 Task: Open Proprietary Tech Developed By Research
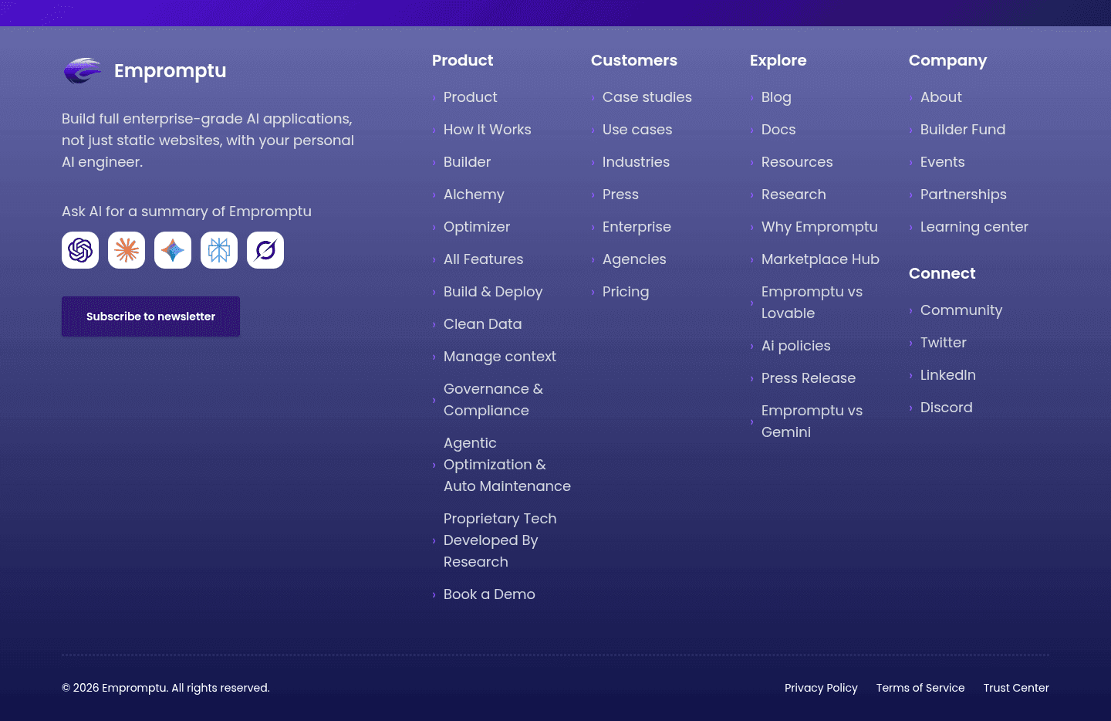(x=500, y=540)
